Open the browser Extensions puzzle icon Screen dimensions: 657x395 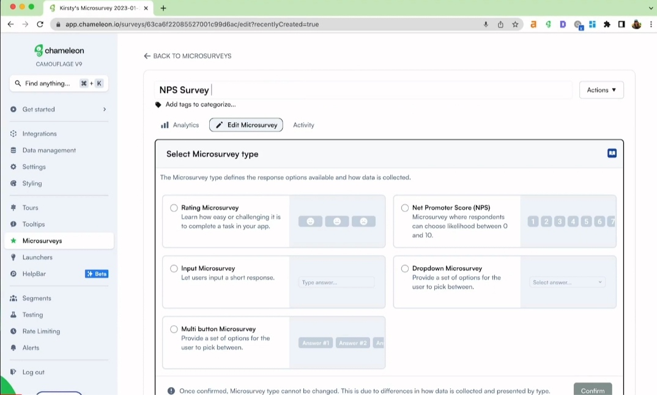607,24
